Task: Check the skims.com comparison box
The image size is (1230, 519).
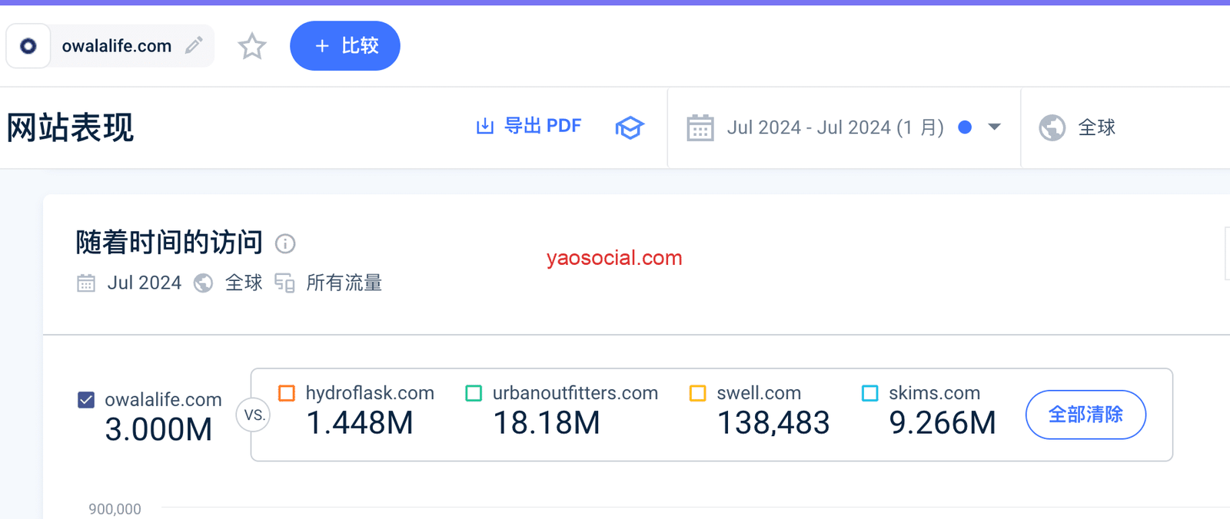Action: coord(870,393)
